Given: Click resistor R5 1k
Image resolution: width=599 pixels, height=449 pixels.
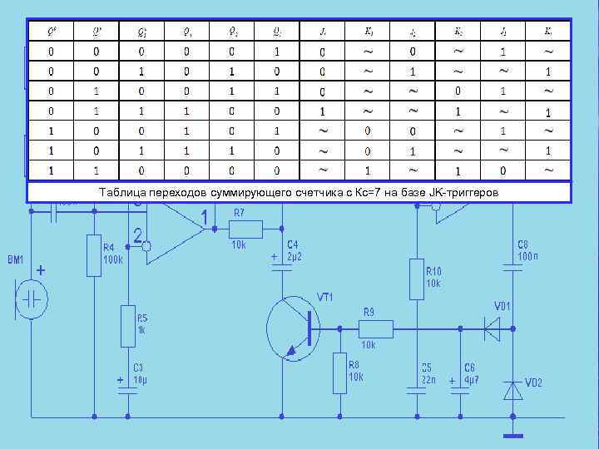Looking at the screenshot, I should (128, 326).
